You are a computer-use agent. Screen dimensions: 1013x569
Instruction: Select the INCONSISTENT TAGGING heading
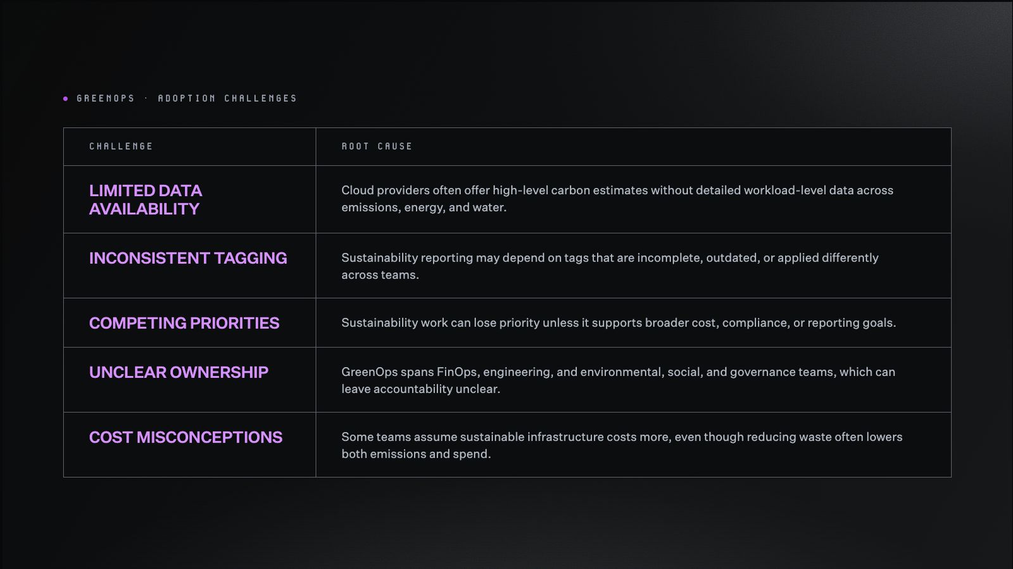click(x=188, y=258)
